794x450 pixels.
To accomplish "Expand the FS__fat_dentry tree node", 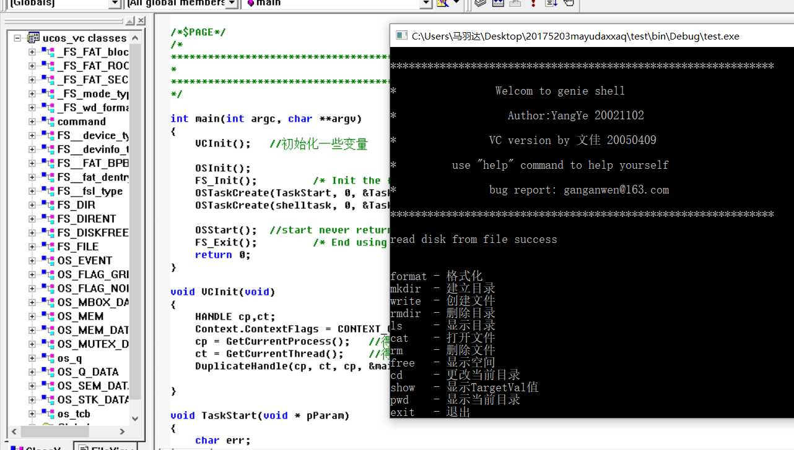I will point(32,177).
